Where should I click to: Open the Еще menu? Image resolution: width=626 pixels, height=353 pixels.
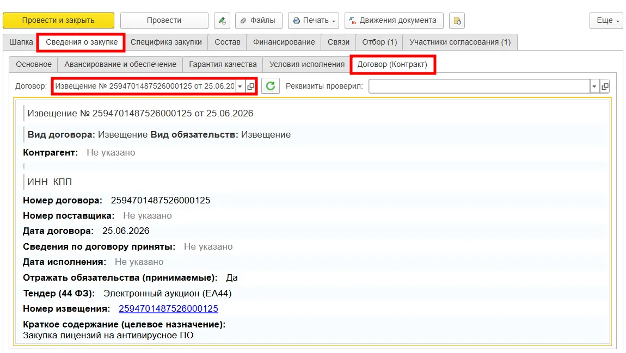[x=606, y=20]
